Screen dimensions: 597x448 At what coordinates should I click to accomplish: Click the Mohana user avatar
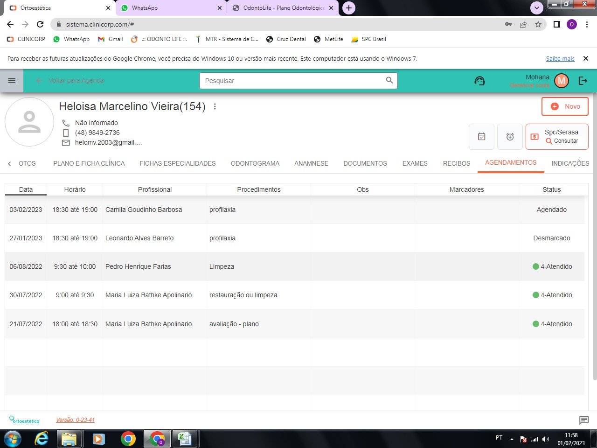[562, 81]
